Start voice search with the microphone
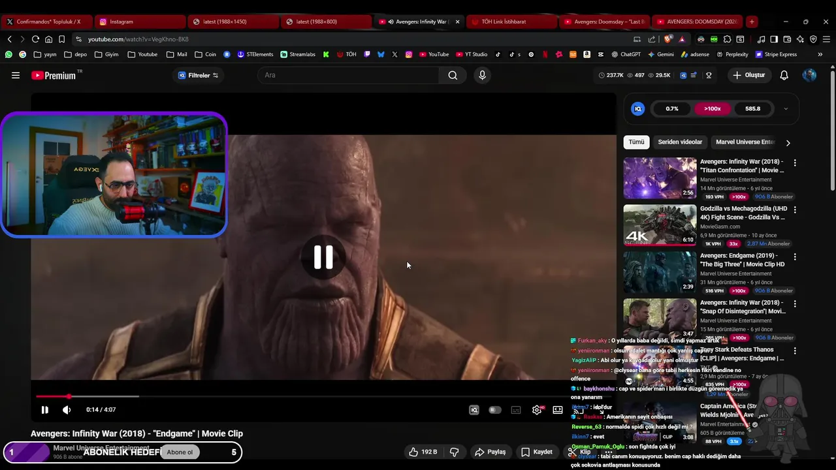The width and height of the screenshot is (836, 470). coord(482,75)
